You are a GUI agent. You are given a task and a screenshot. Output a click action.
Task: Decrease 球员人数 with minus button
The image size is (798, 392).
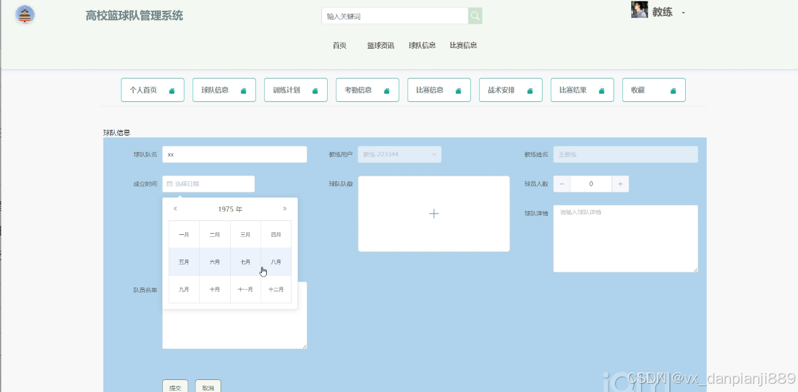[562, 184]
